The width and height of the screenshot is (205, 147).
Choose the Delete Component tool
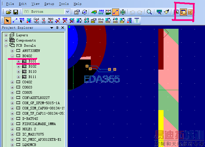[x=72, y=21]
